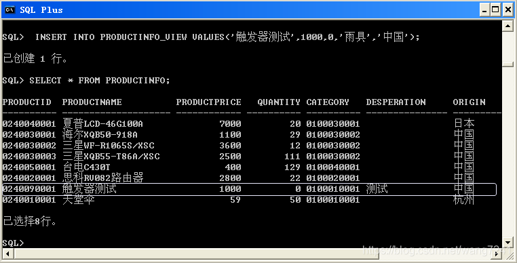Click the DESPERATION column header
The image size is (517, 263).
(x=396, y=102)
